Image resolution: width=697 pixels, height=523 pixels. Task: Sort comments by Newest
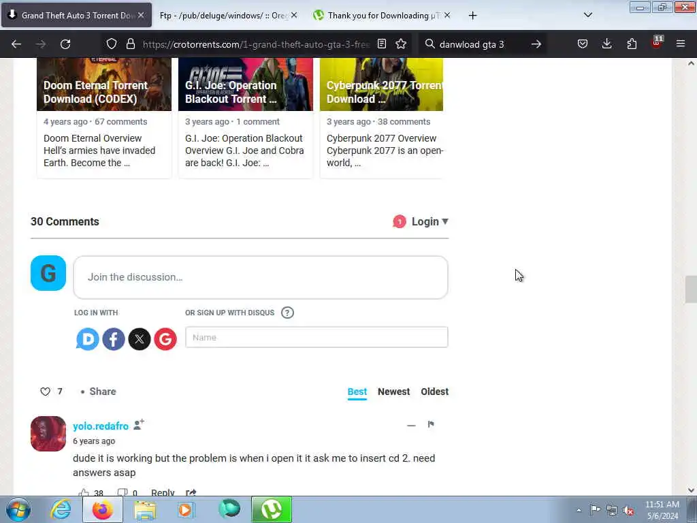point(394,392)
